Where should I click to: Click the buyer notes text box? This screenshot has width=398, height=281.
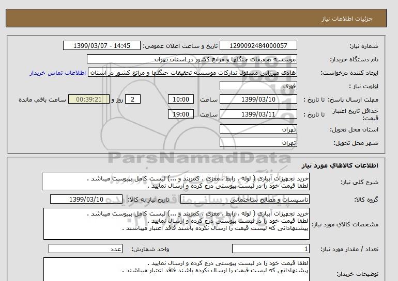(176, 269)
